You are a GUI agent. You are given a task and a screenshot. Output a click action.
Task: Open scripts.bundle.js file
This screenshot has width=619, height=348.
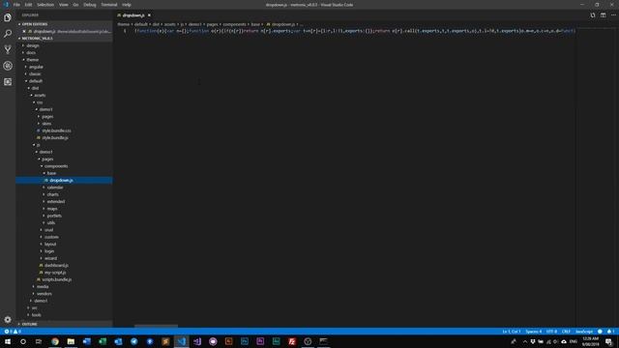click(57, 279)
